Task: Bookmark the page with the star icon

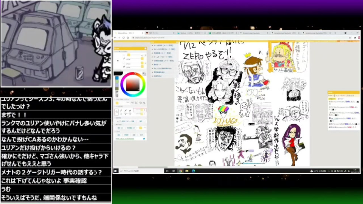Action: [x=350, y=38]
